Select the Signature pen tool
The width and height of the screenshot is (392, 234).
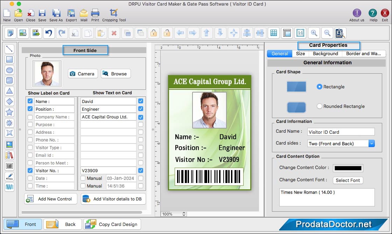(9, 176)
